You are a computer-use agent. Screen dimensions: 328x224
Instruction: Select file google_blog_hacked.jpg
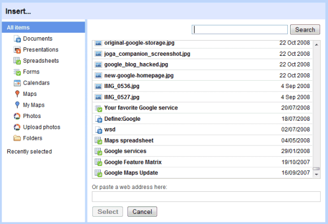136,65
